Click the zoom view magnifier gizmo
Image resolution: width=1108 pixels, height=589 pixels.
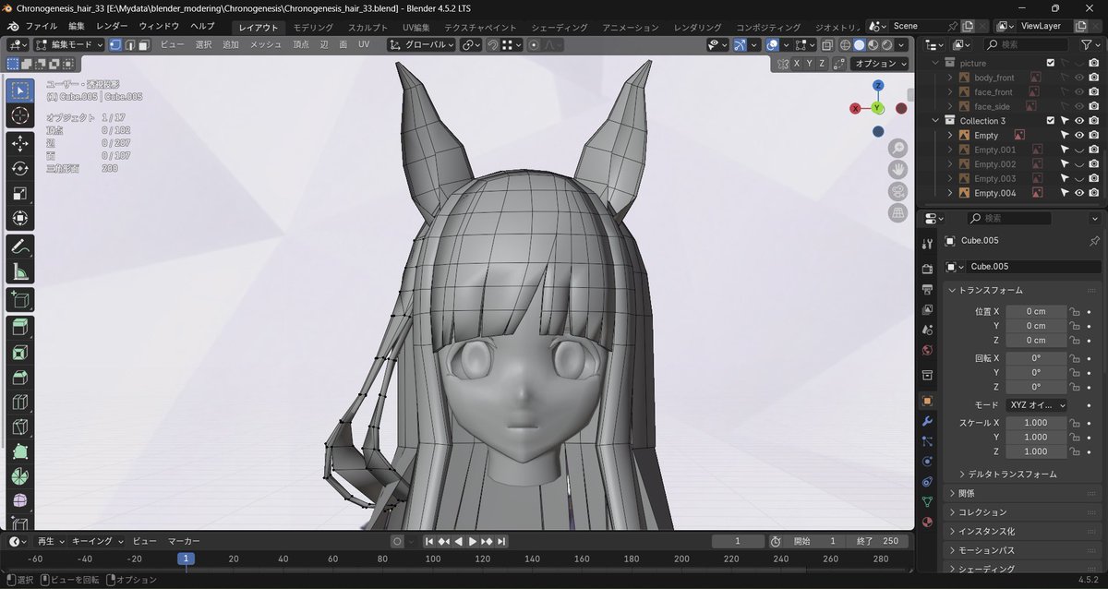tap(897, 148)
